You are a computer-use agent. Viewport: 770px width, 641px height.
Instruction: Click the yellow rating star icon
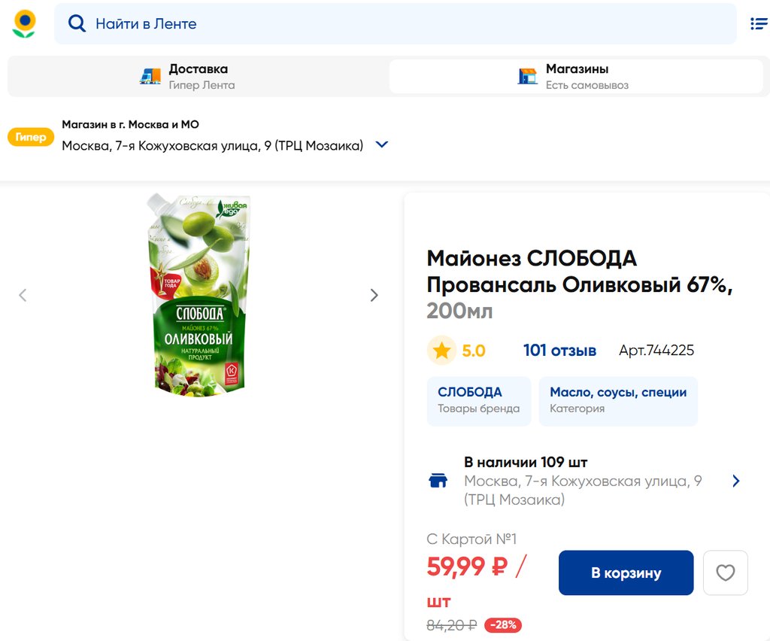click(x=441, y=351)
